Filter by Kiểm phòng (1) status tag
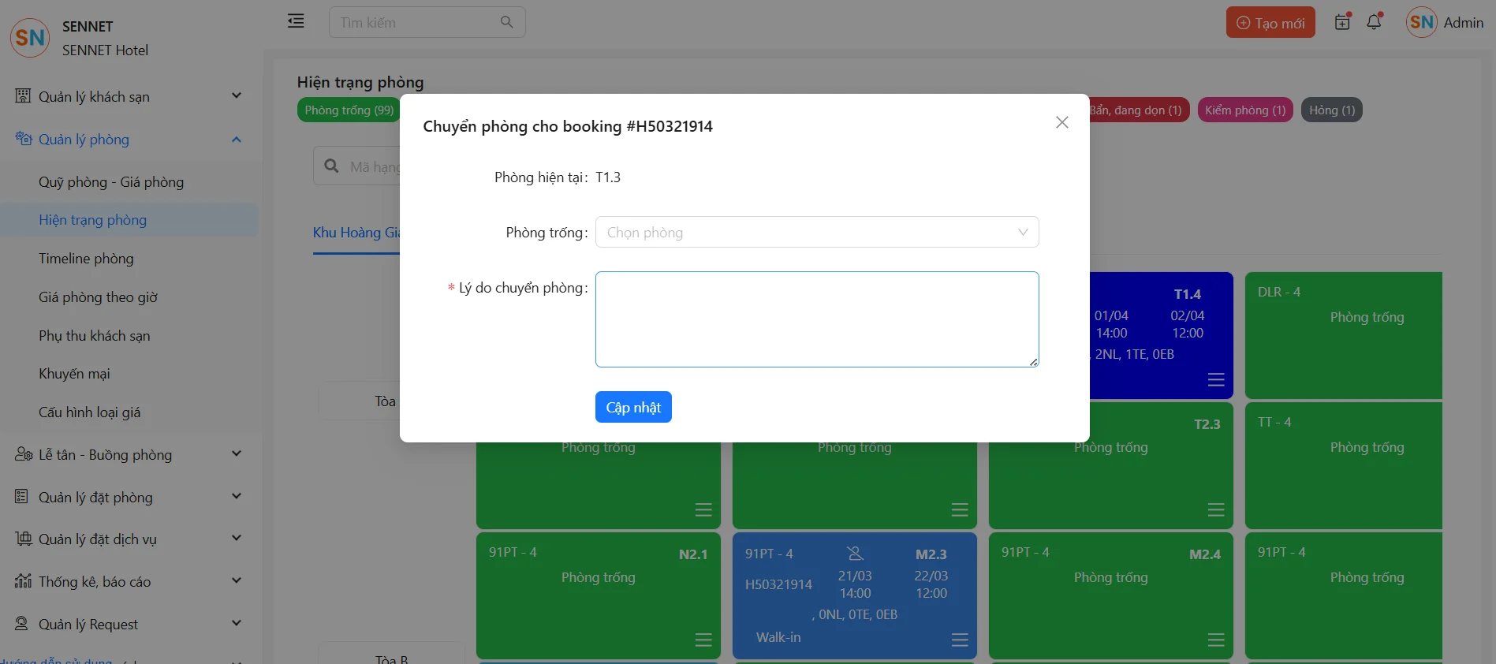This screenshot has width=1496, height=664. pyautogui.click(x=1244, y=110)
